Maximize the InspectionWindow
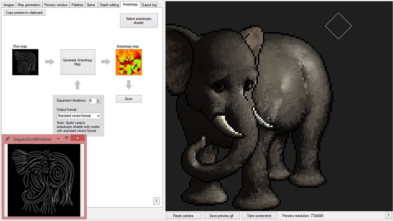The height and width of the screenshot is (221, 393). (67, 138)
